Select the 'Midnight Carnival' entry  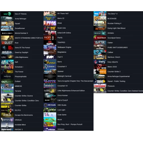click(x=64, y=76)
